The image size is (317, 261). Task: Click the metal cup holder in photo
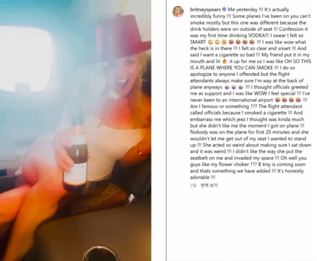(101, 254)
